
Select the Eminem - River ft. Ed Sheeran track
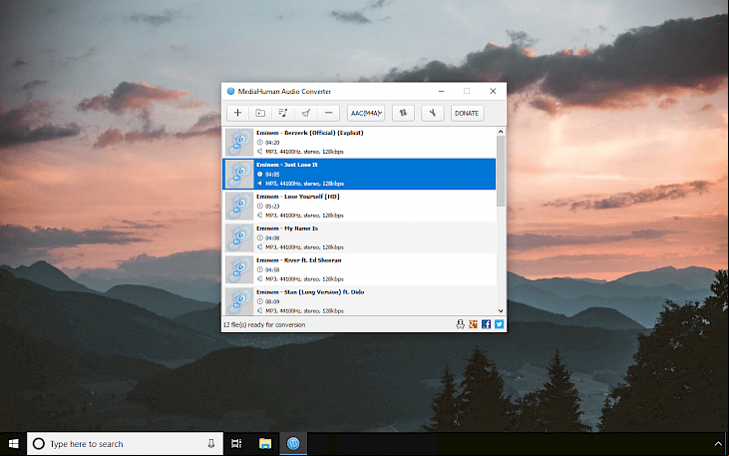coord(359,269)
